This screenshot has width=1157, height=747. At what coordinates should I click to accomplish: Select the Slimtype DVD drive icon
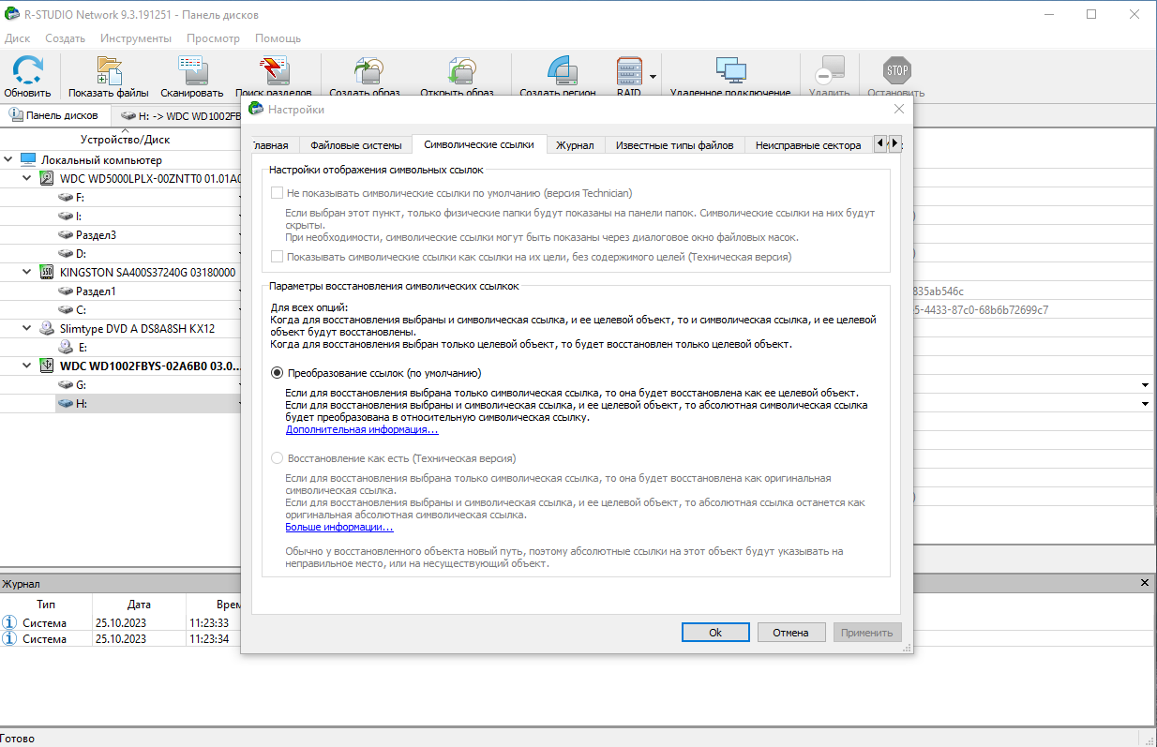47,328
